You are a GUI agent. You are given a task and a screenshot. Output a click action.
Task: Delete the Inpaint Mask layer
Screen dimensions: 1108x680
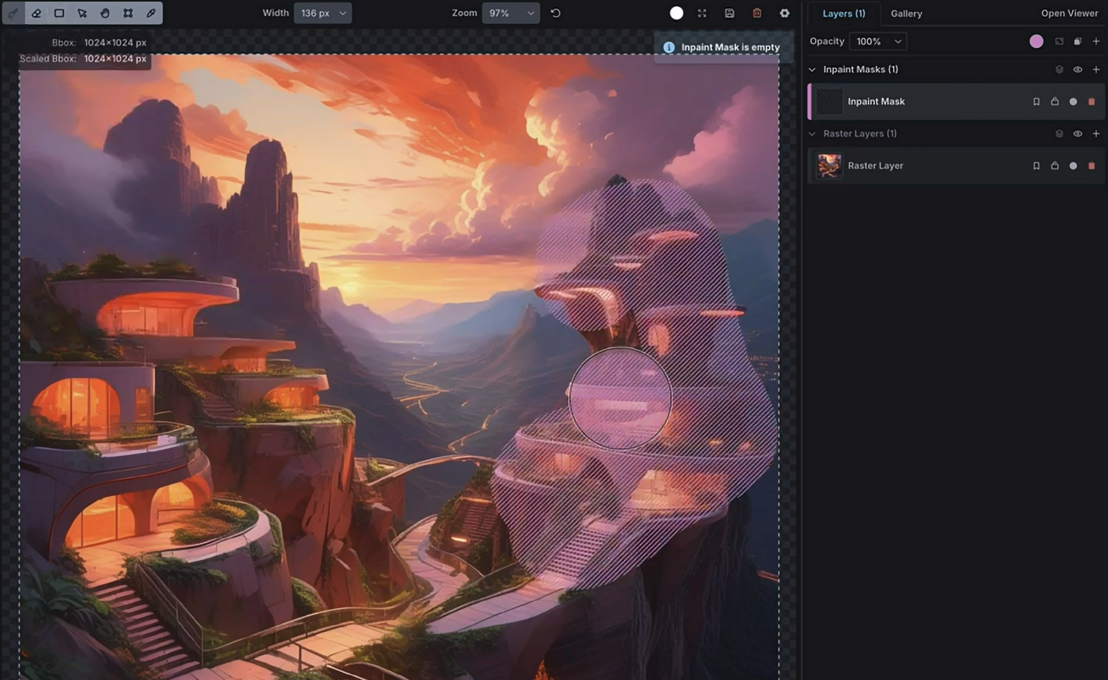click(1092, 101)
